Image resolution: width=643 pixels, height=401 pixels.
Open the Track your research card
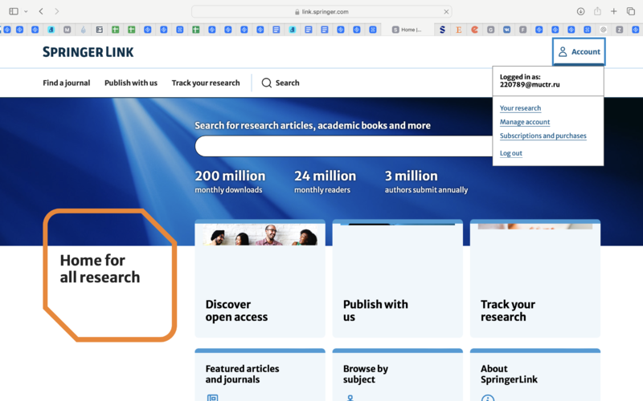coord(535,278)
